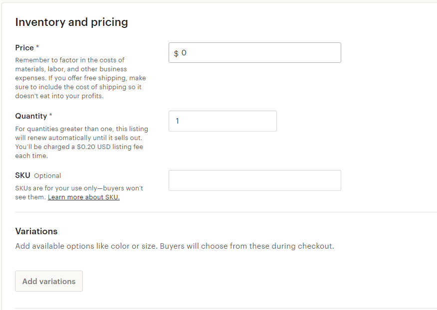Click the Price field label

coord(24,48)
